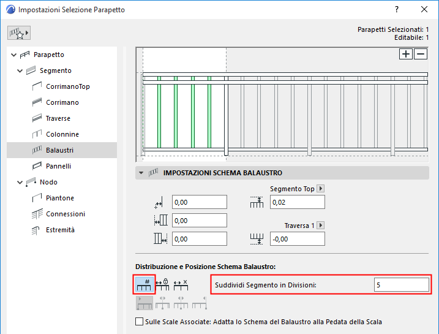The image size is (439, 334).
Task: Click the baluster top offset icon
Action: coord(257,202)
